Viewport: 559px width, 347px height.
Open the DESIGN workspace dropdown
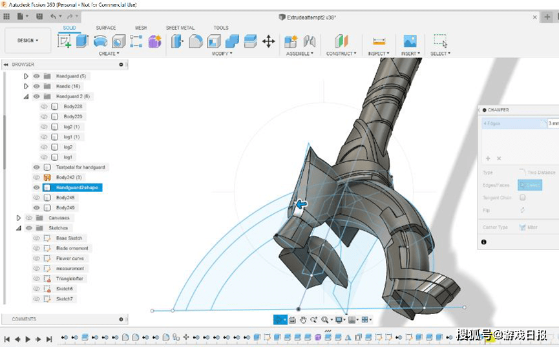tap(27, 40)
